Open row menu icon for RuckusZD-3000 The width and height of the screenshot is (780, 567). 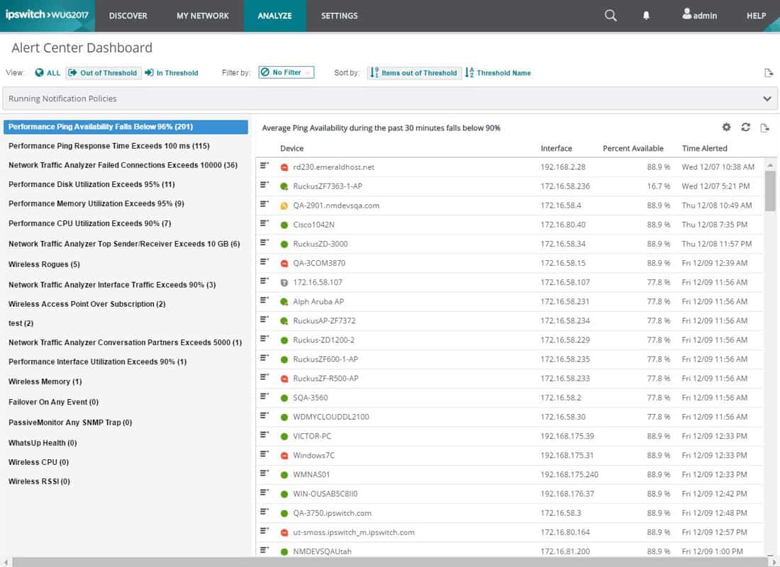[x=264, y=242]
